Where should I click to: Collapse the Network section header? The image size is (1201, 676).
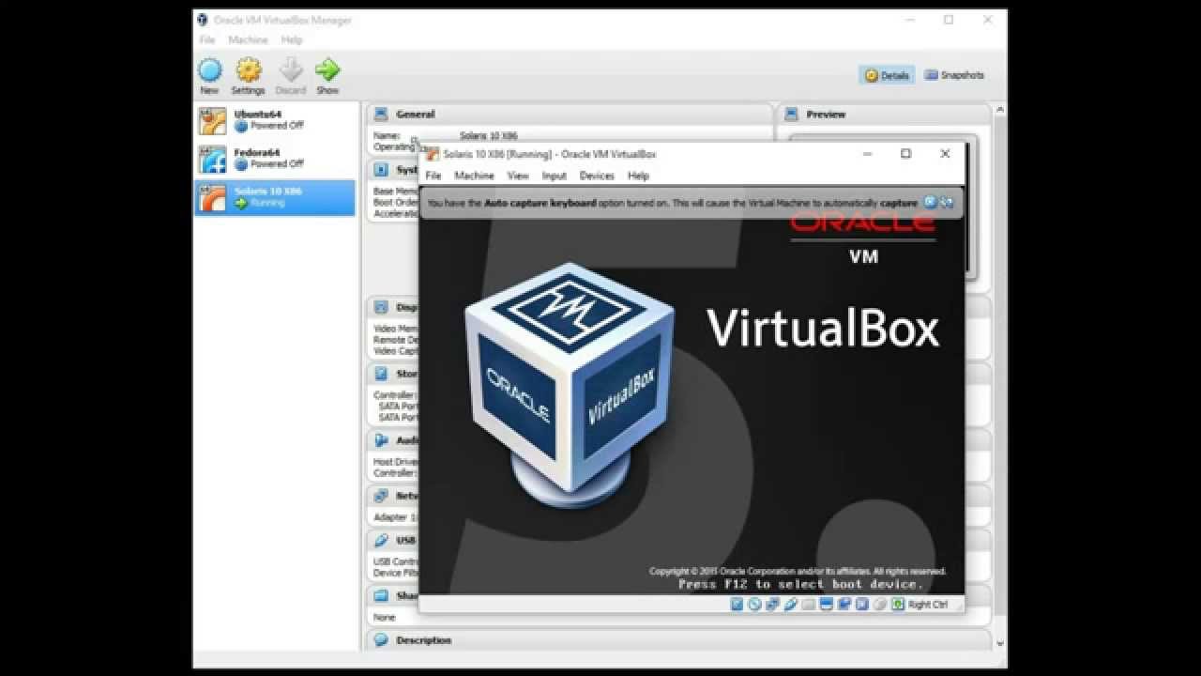(x=407, y=495)
